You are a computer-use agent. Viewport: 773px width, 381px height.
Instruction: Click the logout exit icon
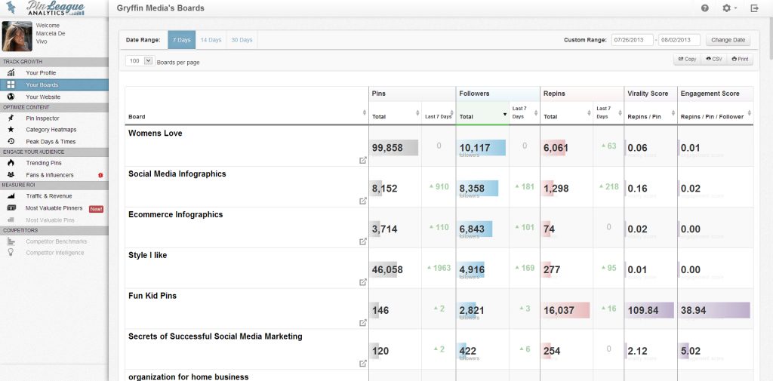coord(754,8)
